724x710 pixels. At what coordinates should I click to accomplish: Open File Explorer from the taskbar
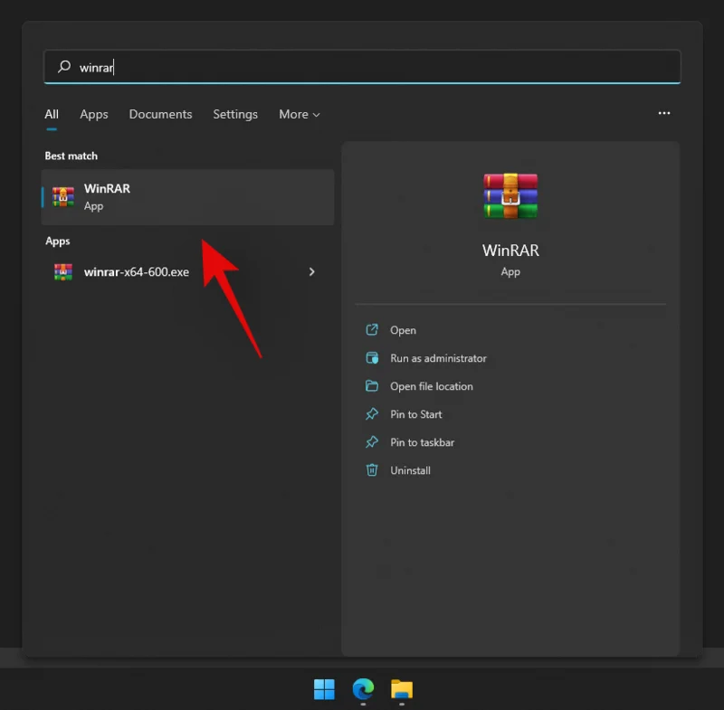pyautogui.click(x=401, y=689)
